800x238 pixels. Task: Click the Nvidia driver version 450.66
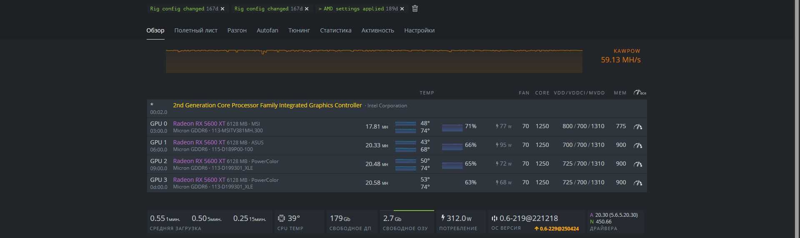[x=603, y=221]
